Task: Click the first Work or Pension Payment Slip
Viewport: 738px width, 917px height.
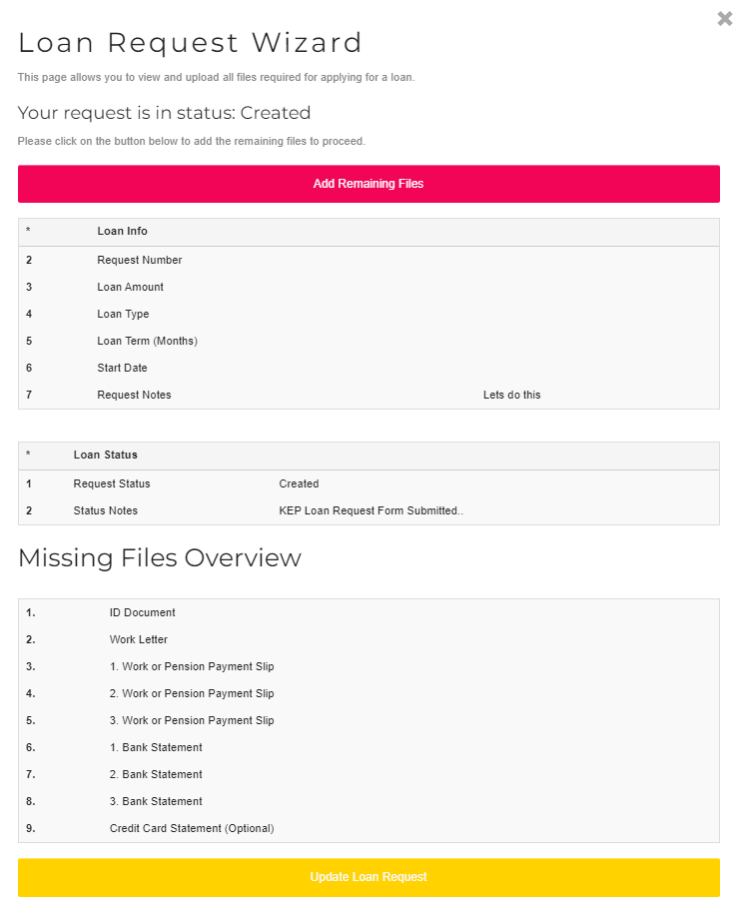Action: point(192,666)
